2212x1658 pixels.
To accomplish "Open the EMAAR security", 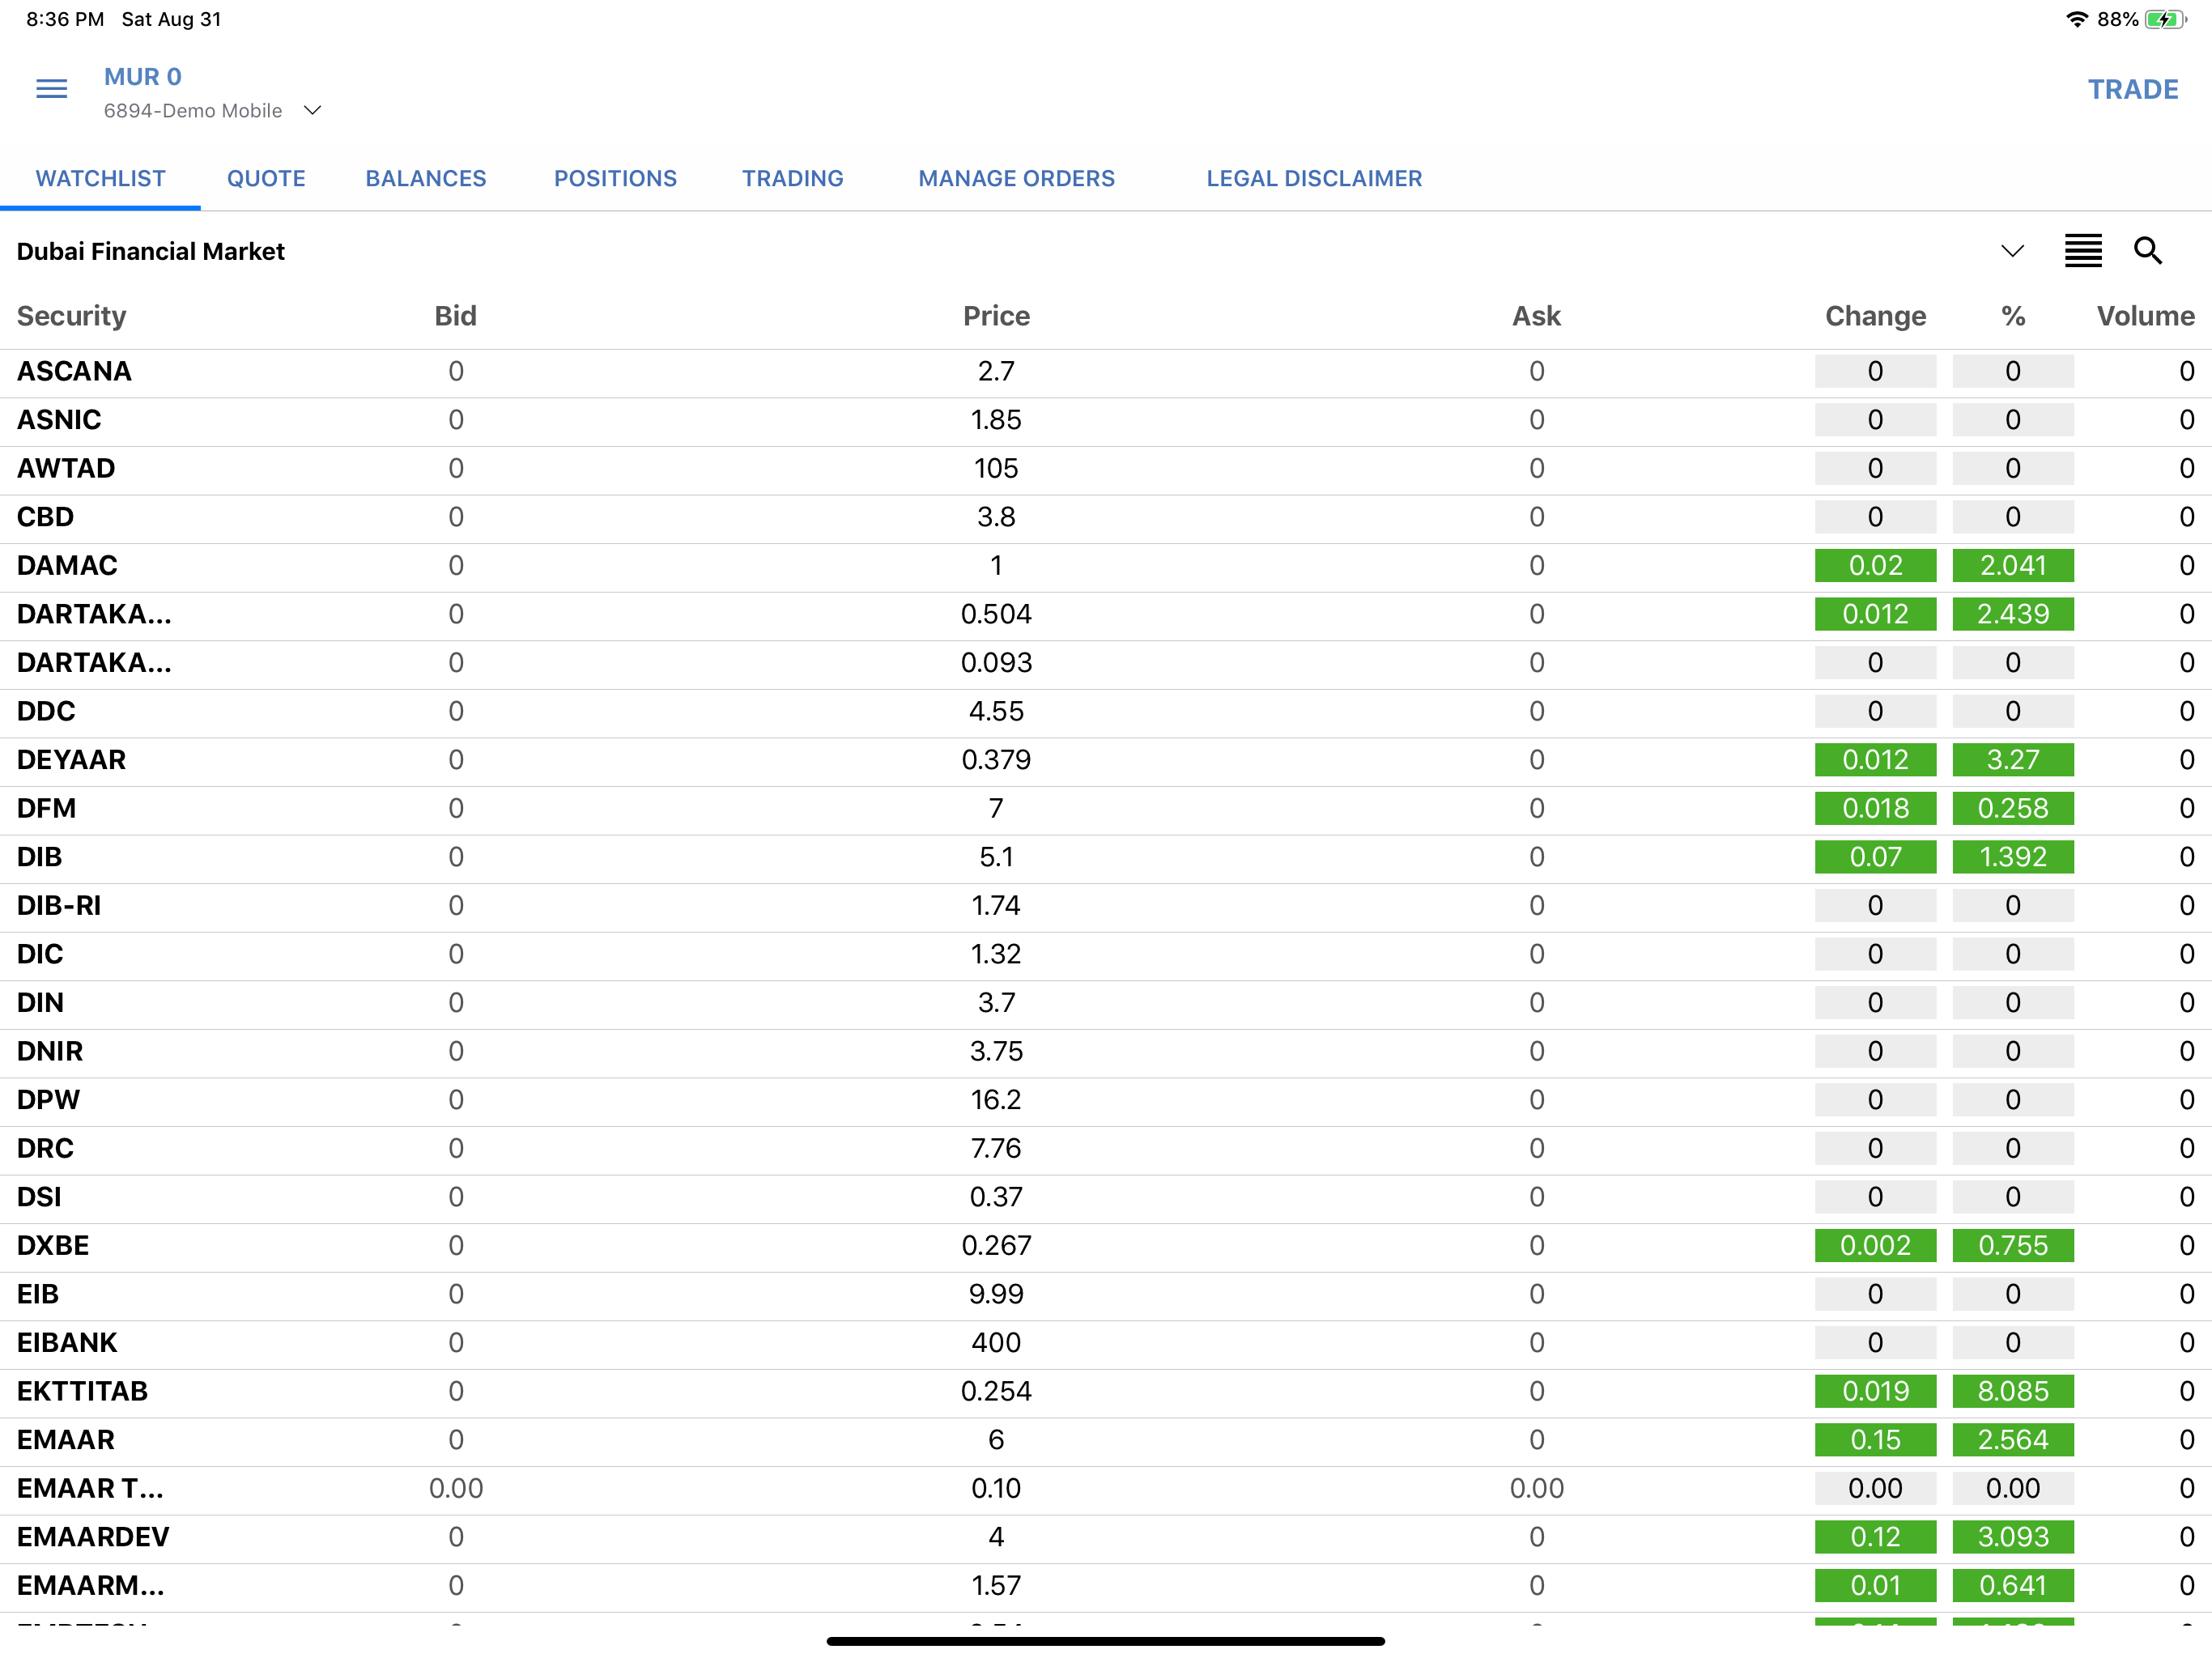I will coord(1106,1440).
